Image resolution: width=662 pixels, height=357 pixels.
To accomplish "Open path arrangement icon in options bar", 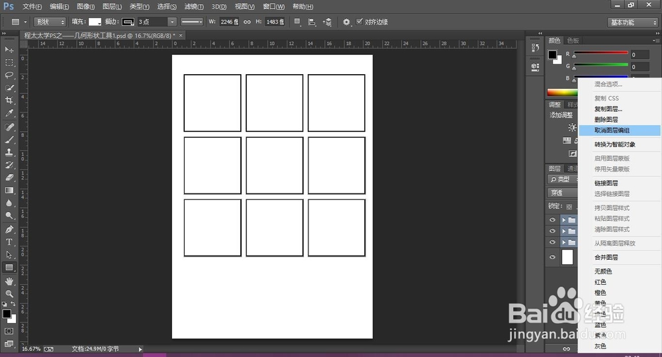I will (x=327, y=22).
